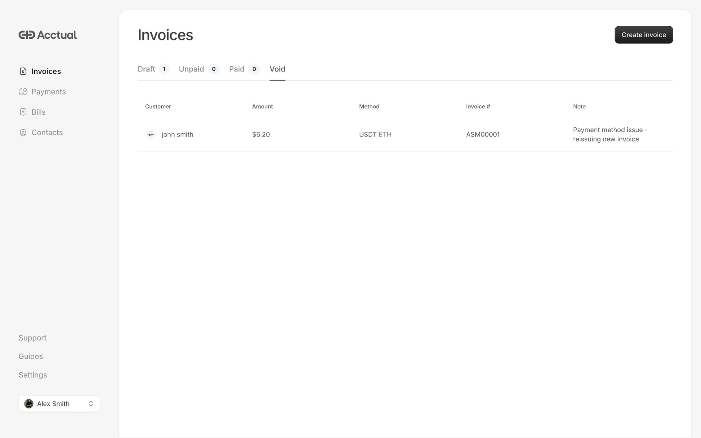701x438 pixels.
Task: Select the Void tab
Action: (x=277, y=69)
